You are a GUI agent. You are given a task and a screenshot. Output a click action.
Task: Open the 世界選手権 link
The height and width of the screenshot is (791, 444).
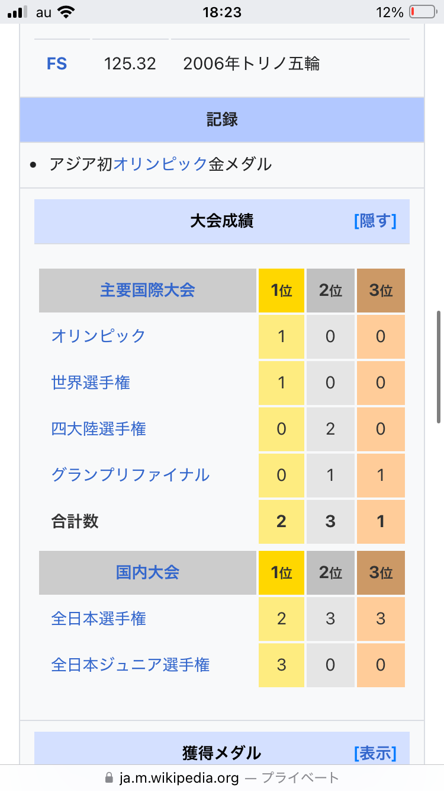click(x=91, y=382)
